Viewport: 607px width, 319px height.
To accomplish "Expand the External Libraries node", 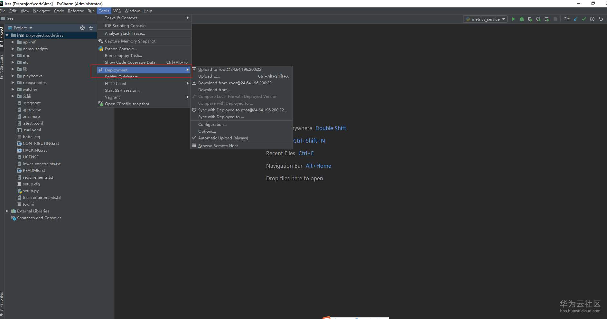I will tap(7, 211).
